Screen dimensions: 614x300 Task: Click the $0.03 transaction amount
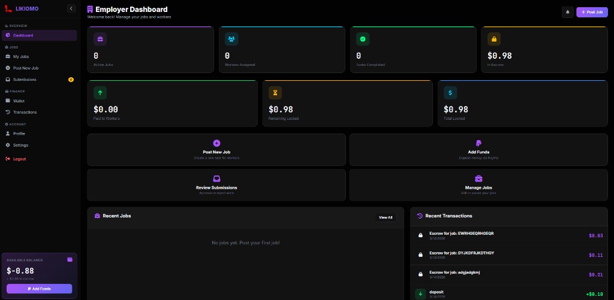point(595,236)
